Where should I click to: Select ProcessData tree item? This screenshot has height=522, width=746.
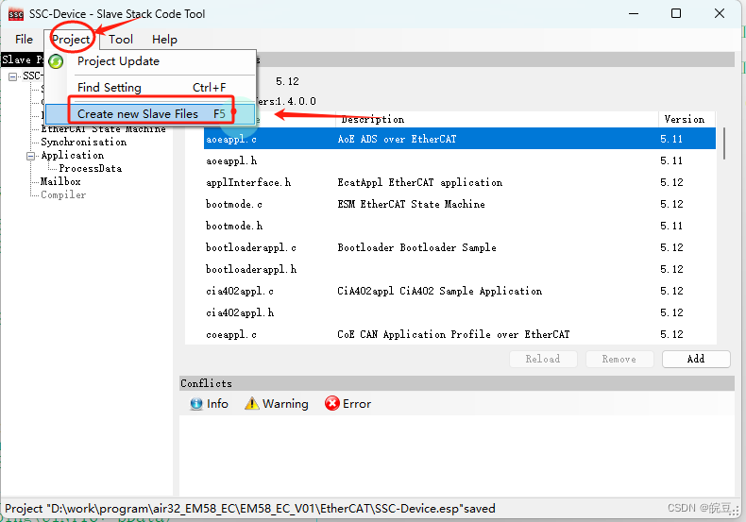click(91, 169)
